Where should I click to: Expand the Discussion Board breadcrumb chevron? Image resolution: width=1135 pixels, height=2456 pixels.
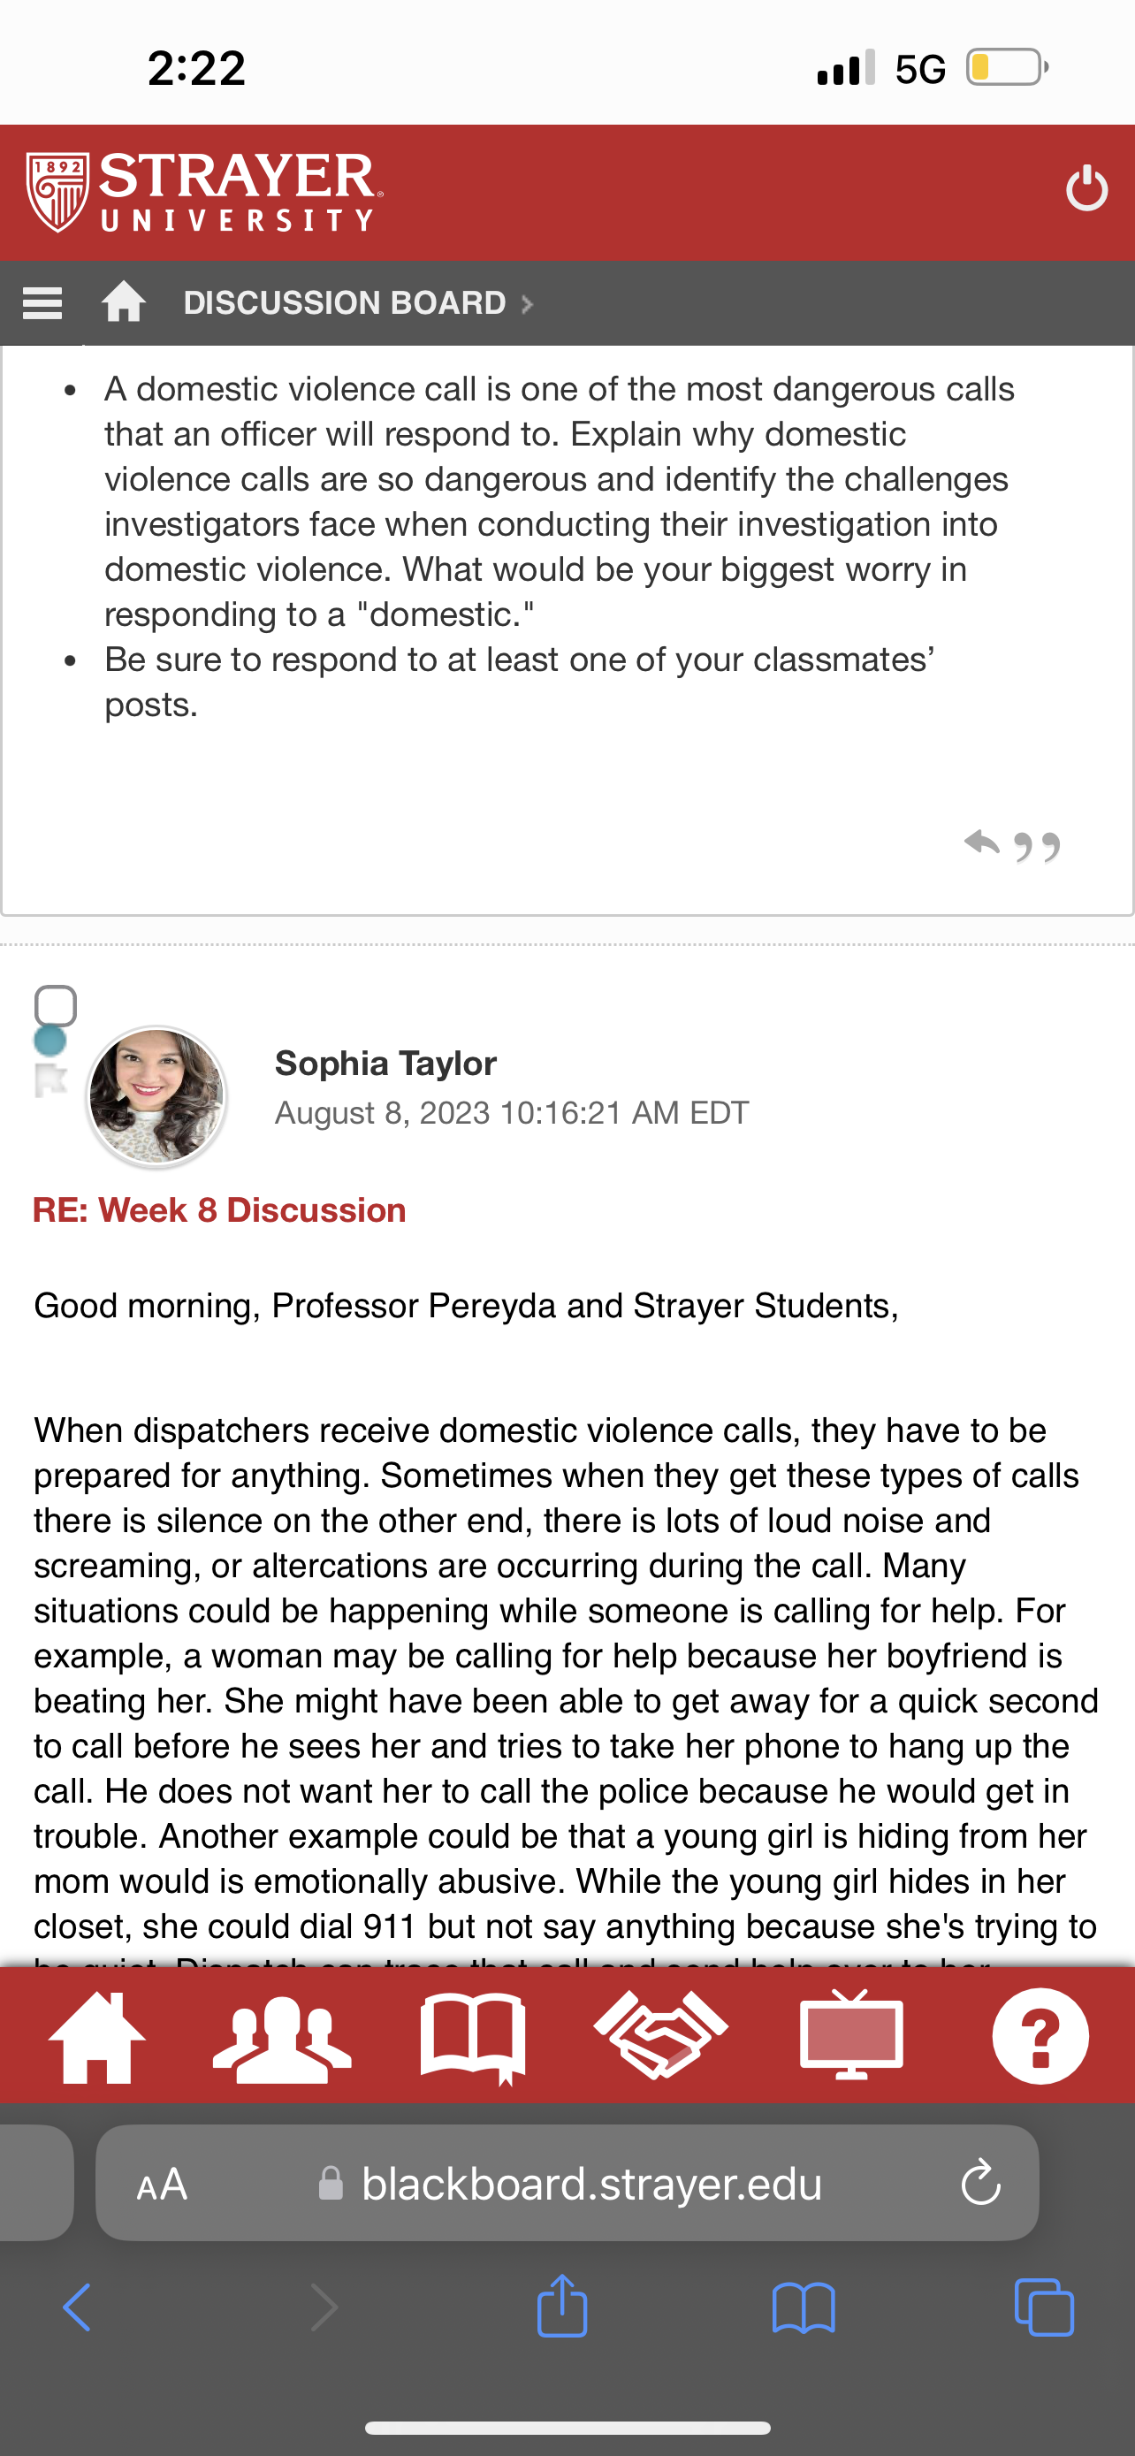(x=526, y=304)
